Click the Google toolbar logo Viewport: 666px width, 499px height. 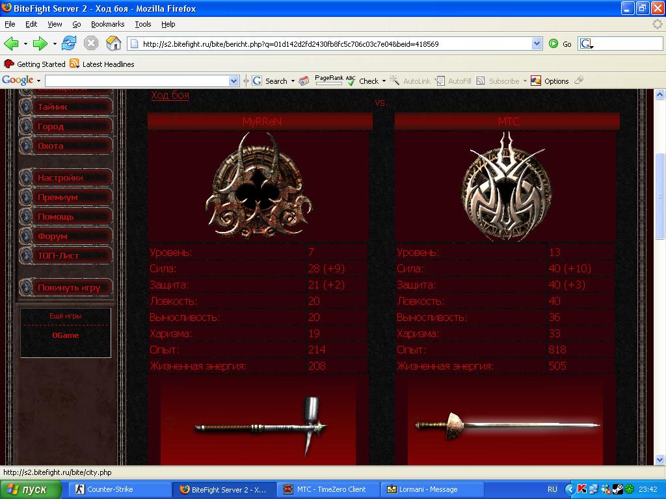[x=18, y=80]
